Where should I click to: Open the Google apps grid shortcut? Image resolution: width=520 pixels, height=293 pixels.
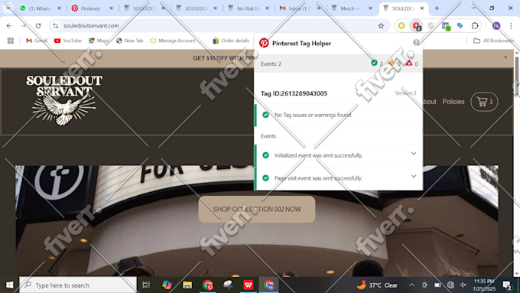(x=11, y=41)
